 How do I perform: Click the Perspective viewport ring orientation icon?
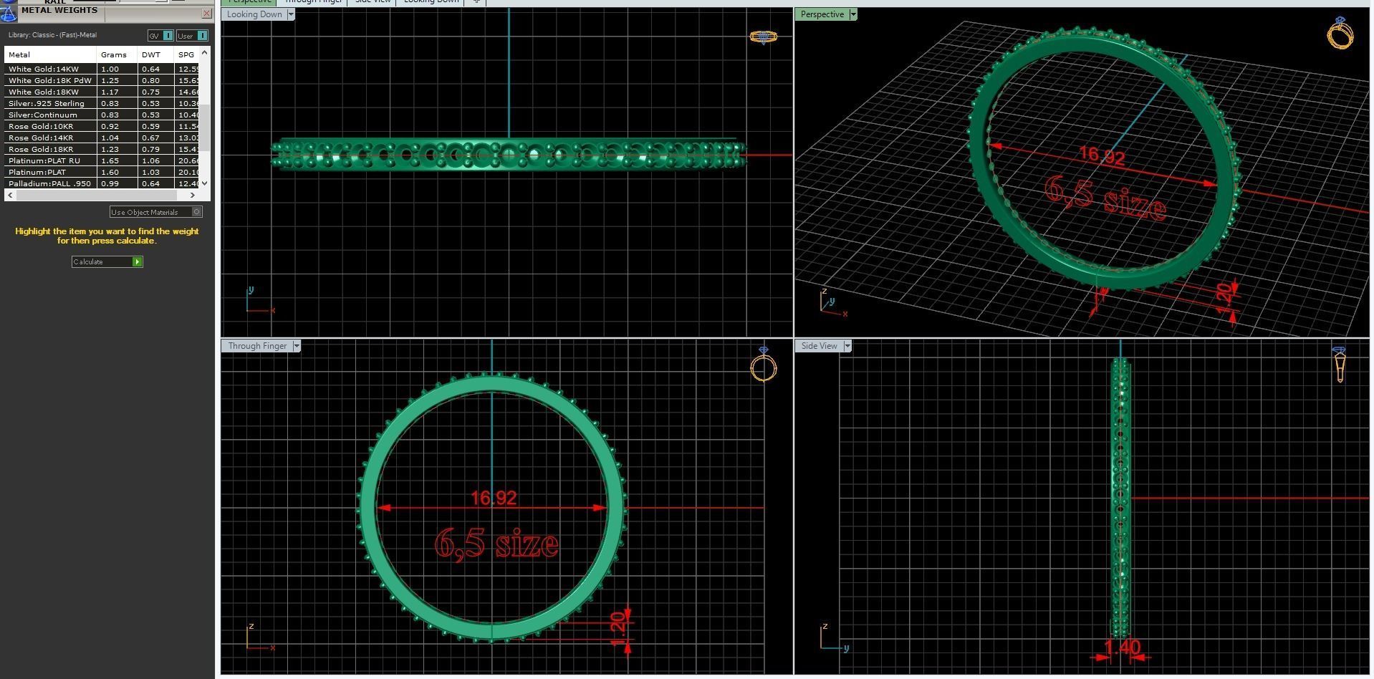[x=1340, y=33]
